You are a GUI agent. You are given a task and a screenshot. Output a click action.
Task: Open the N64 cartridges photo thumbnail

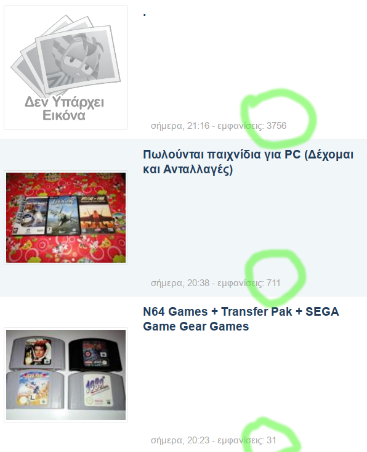pos(66,375)
